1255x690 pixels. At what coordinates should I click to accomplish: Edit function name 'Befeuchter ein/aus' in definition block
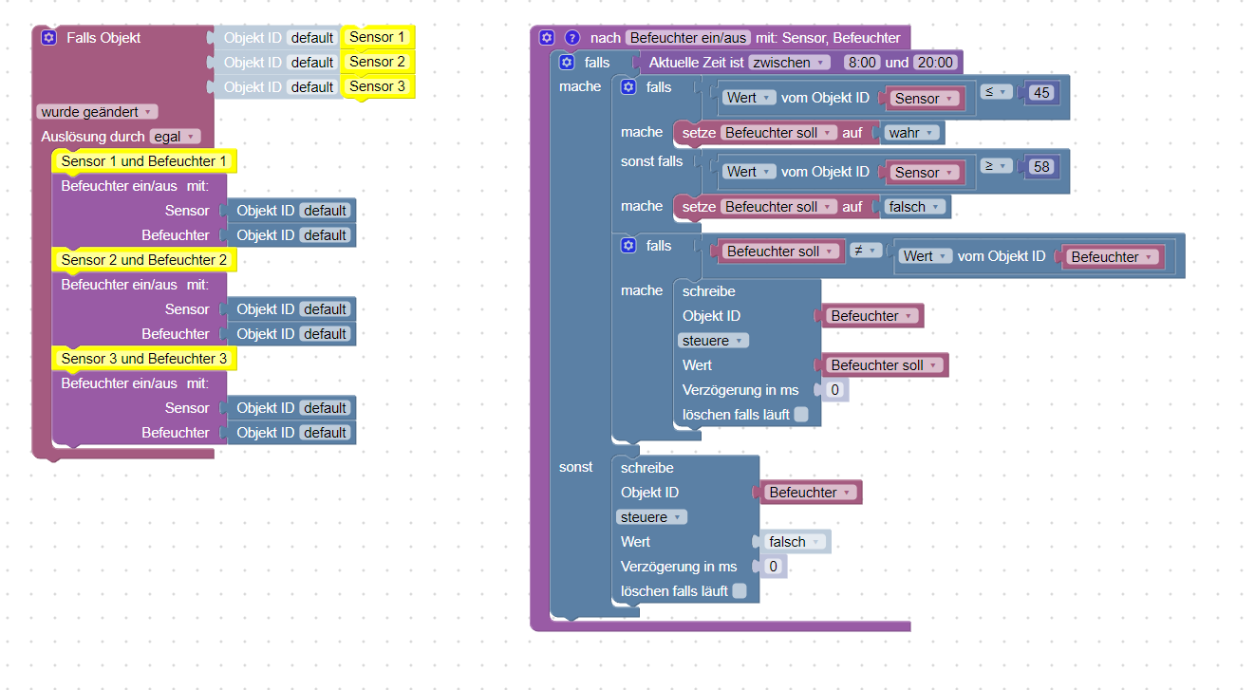688,38
